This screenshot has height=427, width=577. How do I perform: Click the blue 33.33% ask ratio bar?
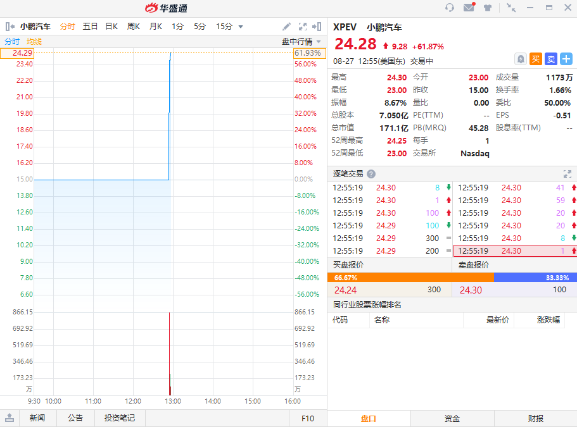tap(535, 278)
